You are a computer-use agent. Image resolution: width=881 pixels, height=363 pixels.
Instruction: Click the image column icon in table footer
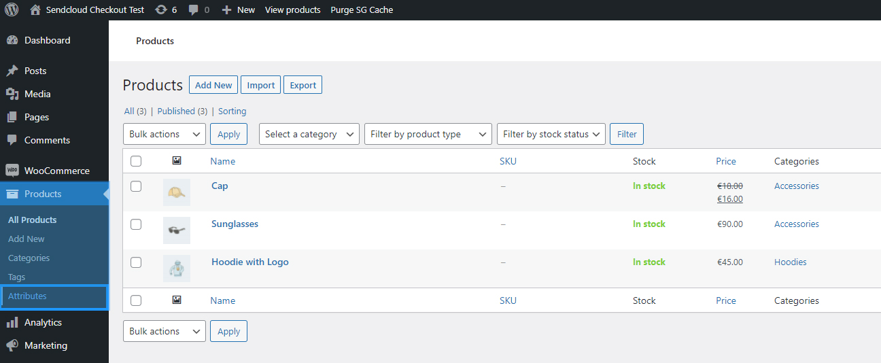[177, 300]
